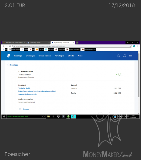Image resolution: width=141 pixels, height=160 pixels.
Task: Open the MPS bookmark
Action: click(x=32, y=49)
